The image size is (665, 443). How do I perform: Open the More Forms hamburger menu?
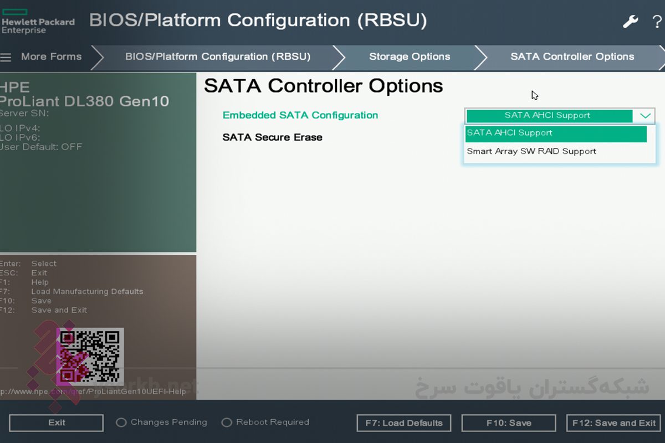[6, 57]
